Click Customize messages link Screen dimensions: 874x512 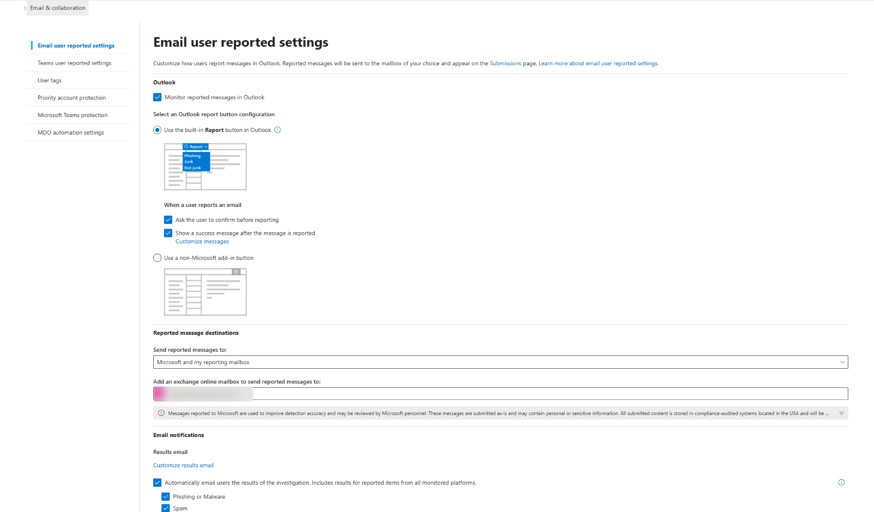click(x=202, y=241)
